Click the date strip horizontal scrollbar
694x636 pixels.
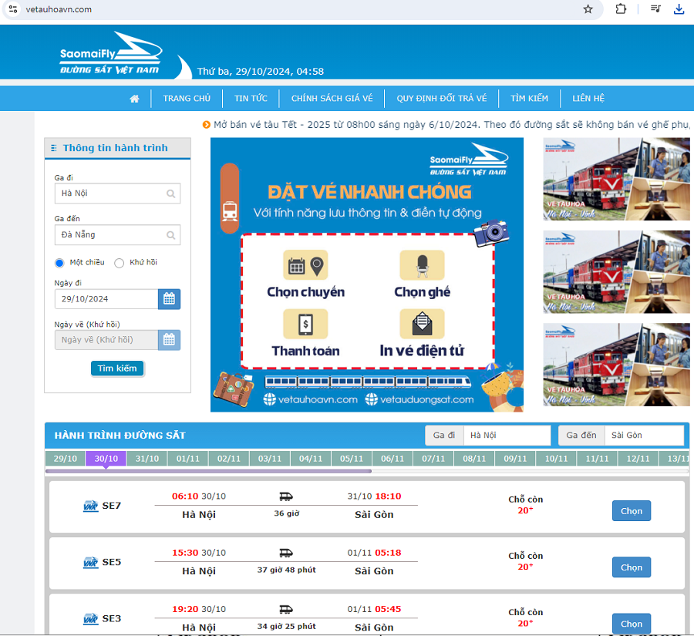click(x=208, y=471)
